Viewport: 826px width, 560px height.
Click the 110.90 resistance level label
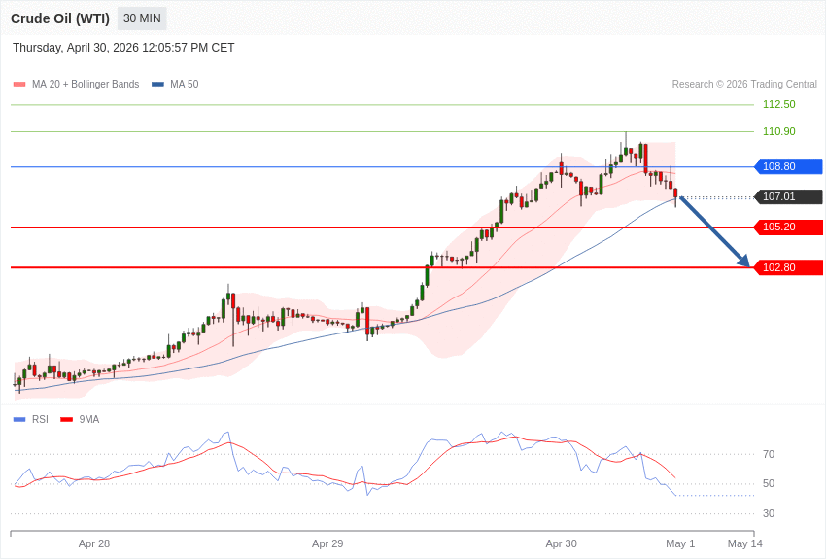[x=778, y=132]
